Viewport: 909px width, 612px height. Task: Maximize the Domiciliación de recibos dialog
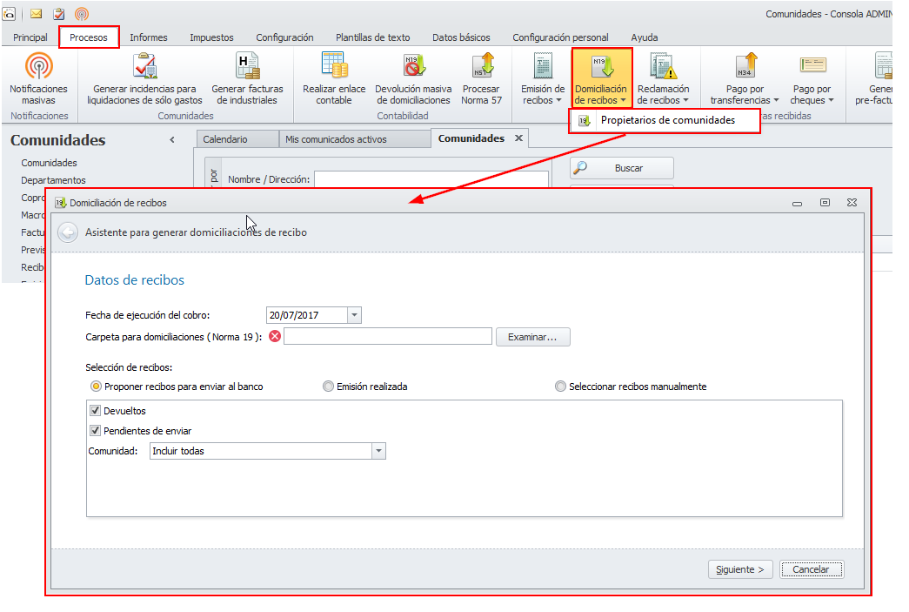[x=825, y=203]
